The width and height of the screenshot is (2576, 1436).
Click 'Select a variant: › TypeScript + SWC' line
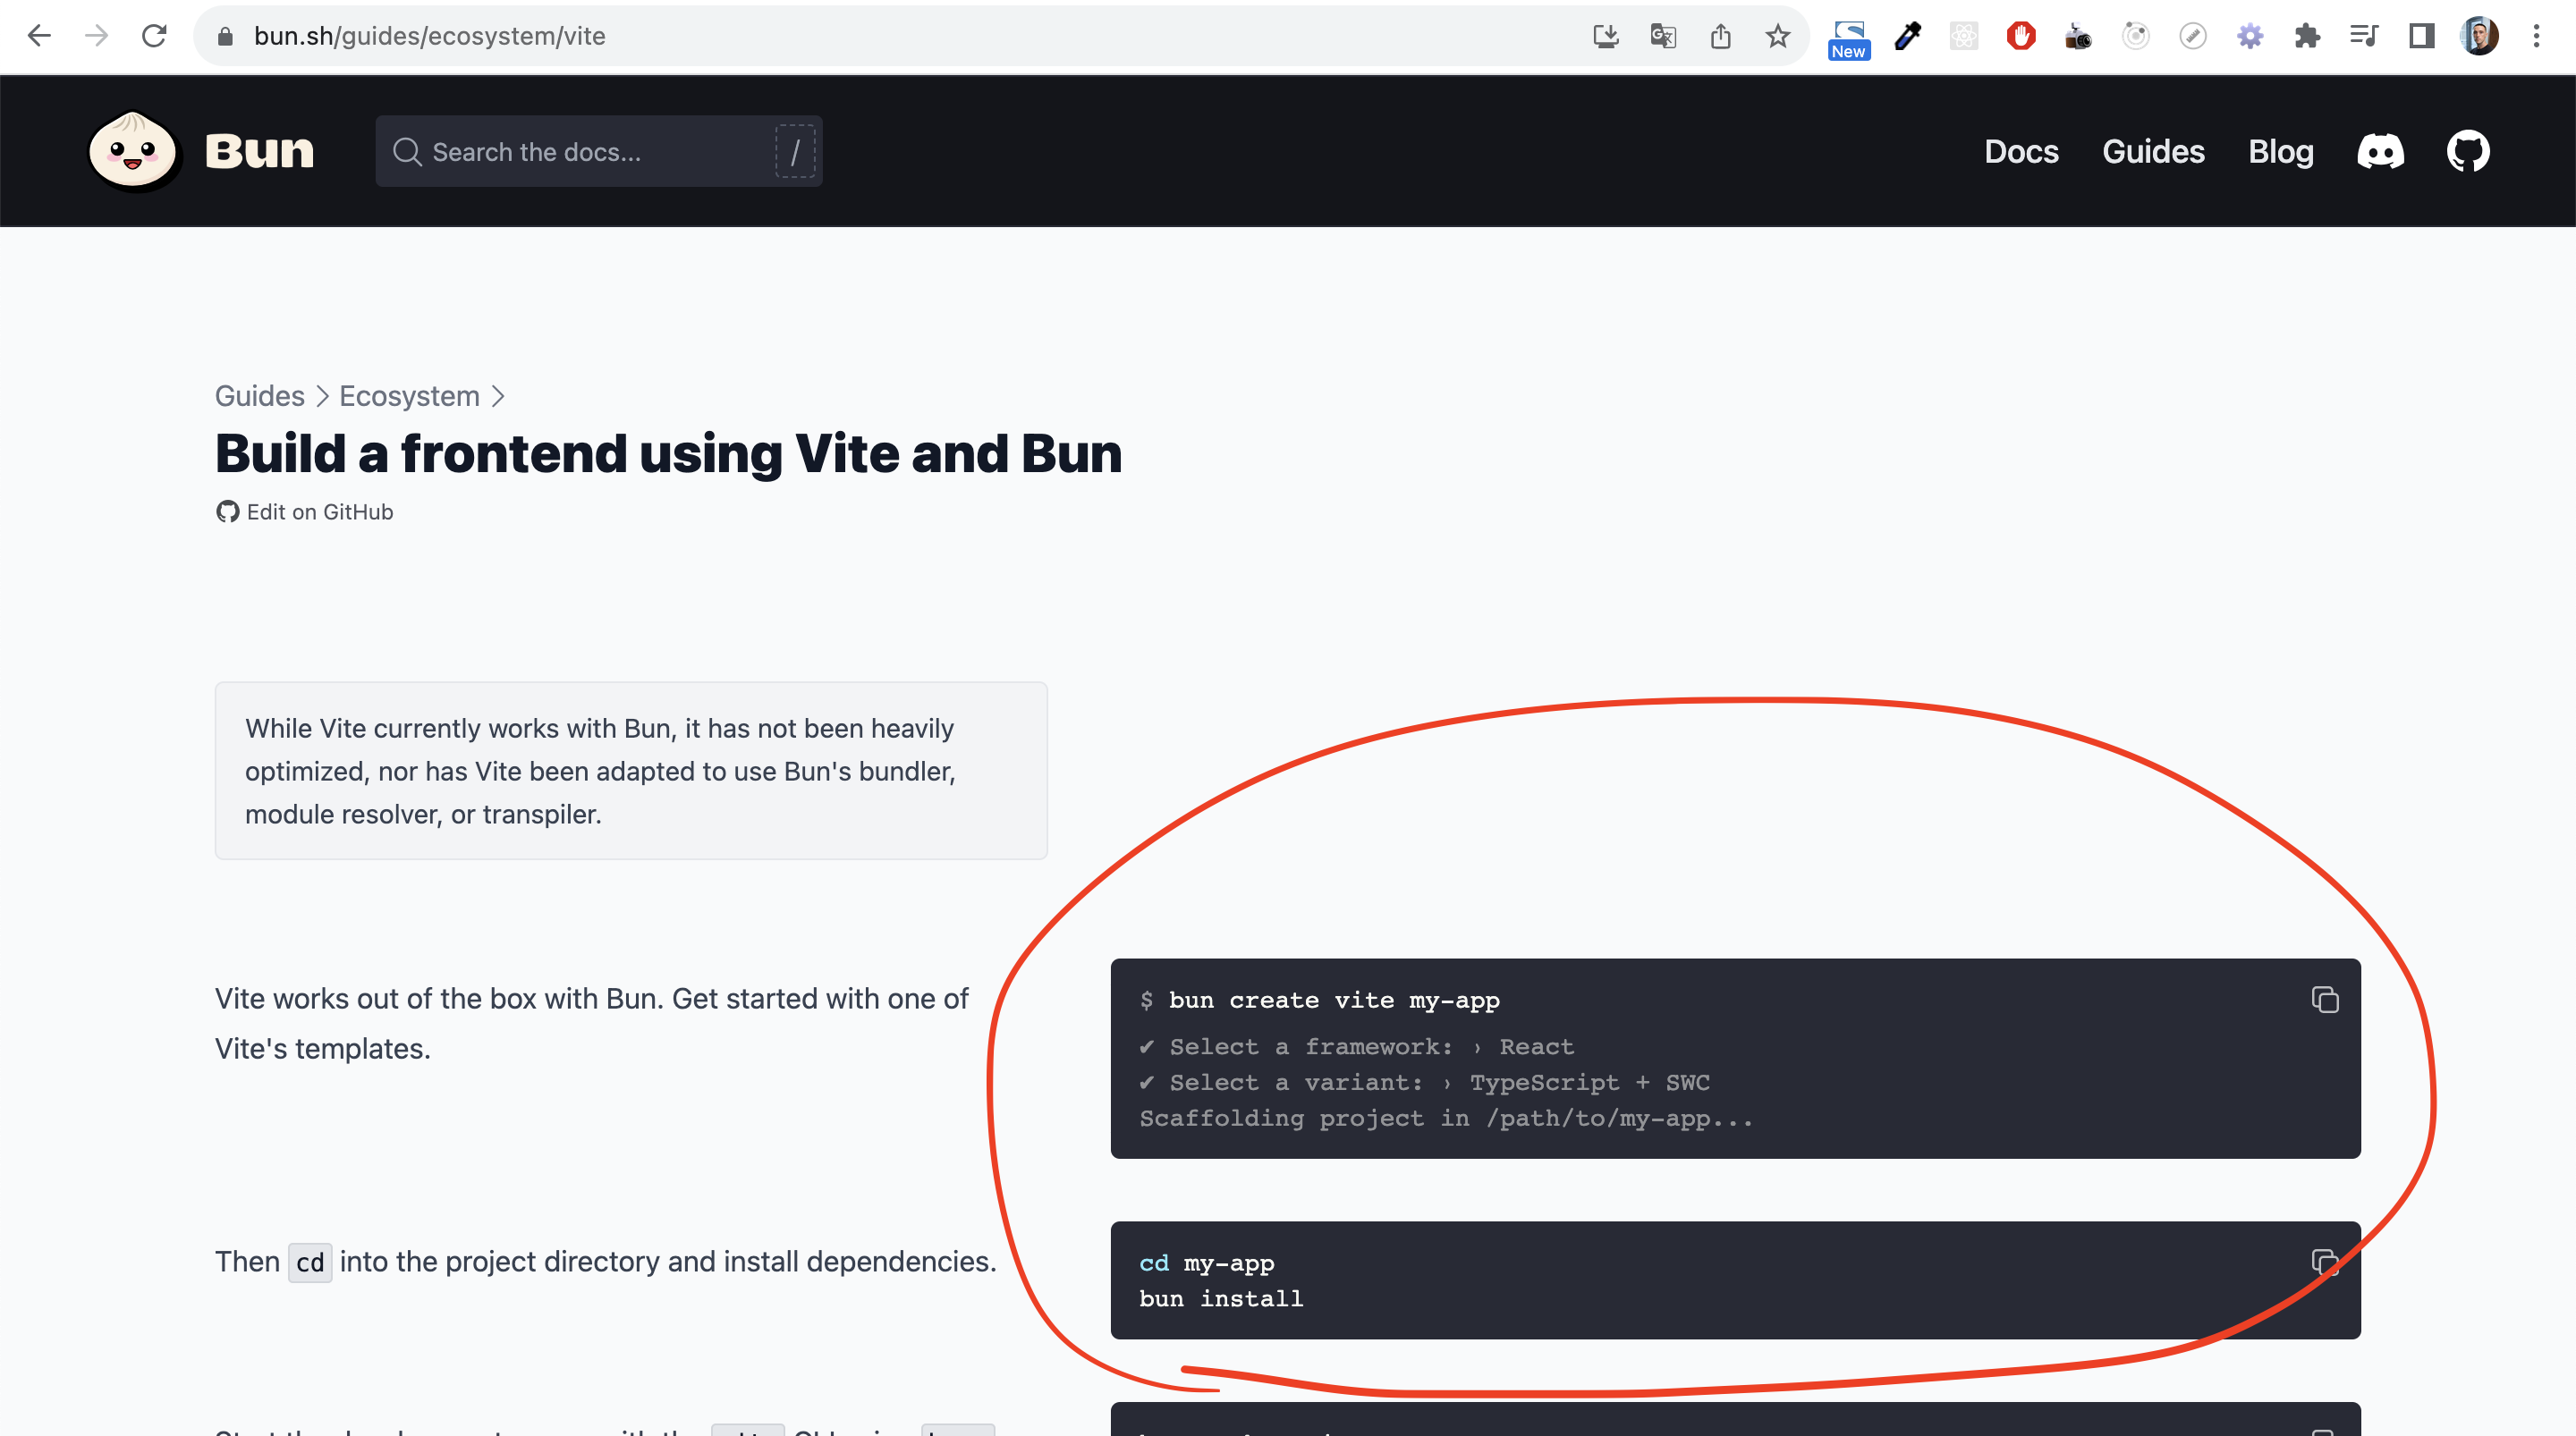[1424, 1083]
